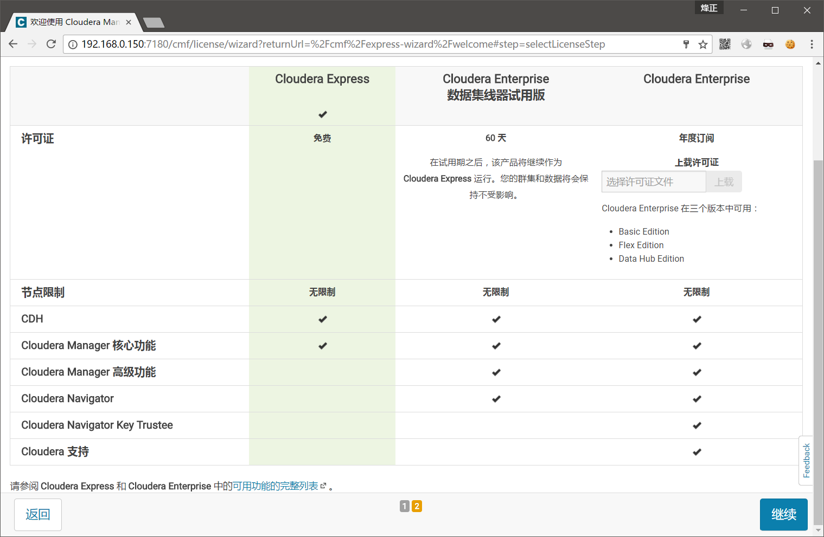This screenshot has height=537, width=824.
Task: Reload the page with refresh icon
Action: 51,44
